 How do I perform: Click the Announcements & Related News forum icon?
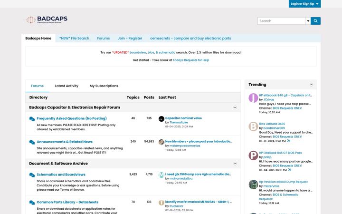click(x=32, y=142)
